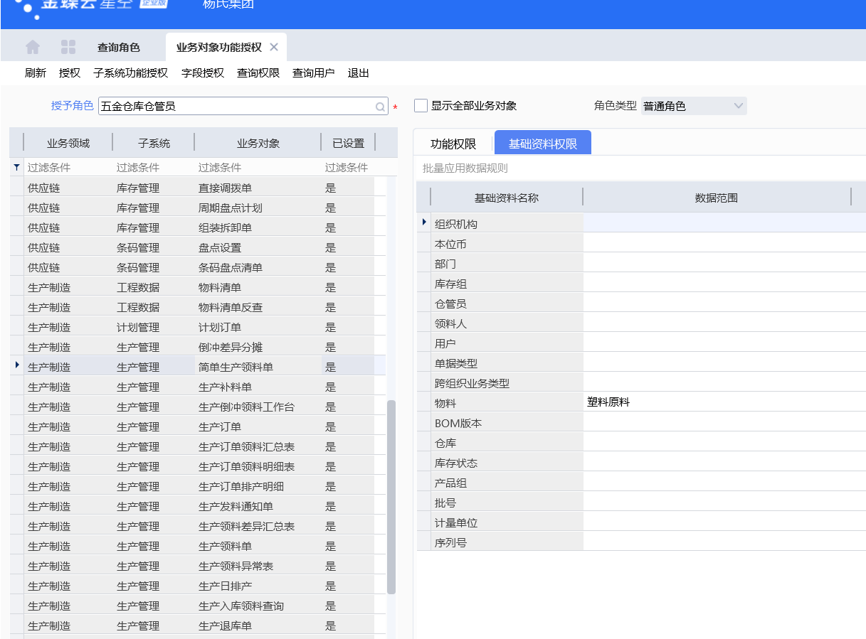Click the 仓管员 base data row
The image size is (866, 639).
641,304
